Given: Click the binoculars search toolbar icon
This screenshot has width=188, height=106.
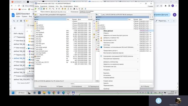Looking at the screenshot, I should point(74,9).
